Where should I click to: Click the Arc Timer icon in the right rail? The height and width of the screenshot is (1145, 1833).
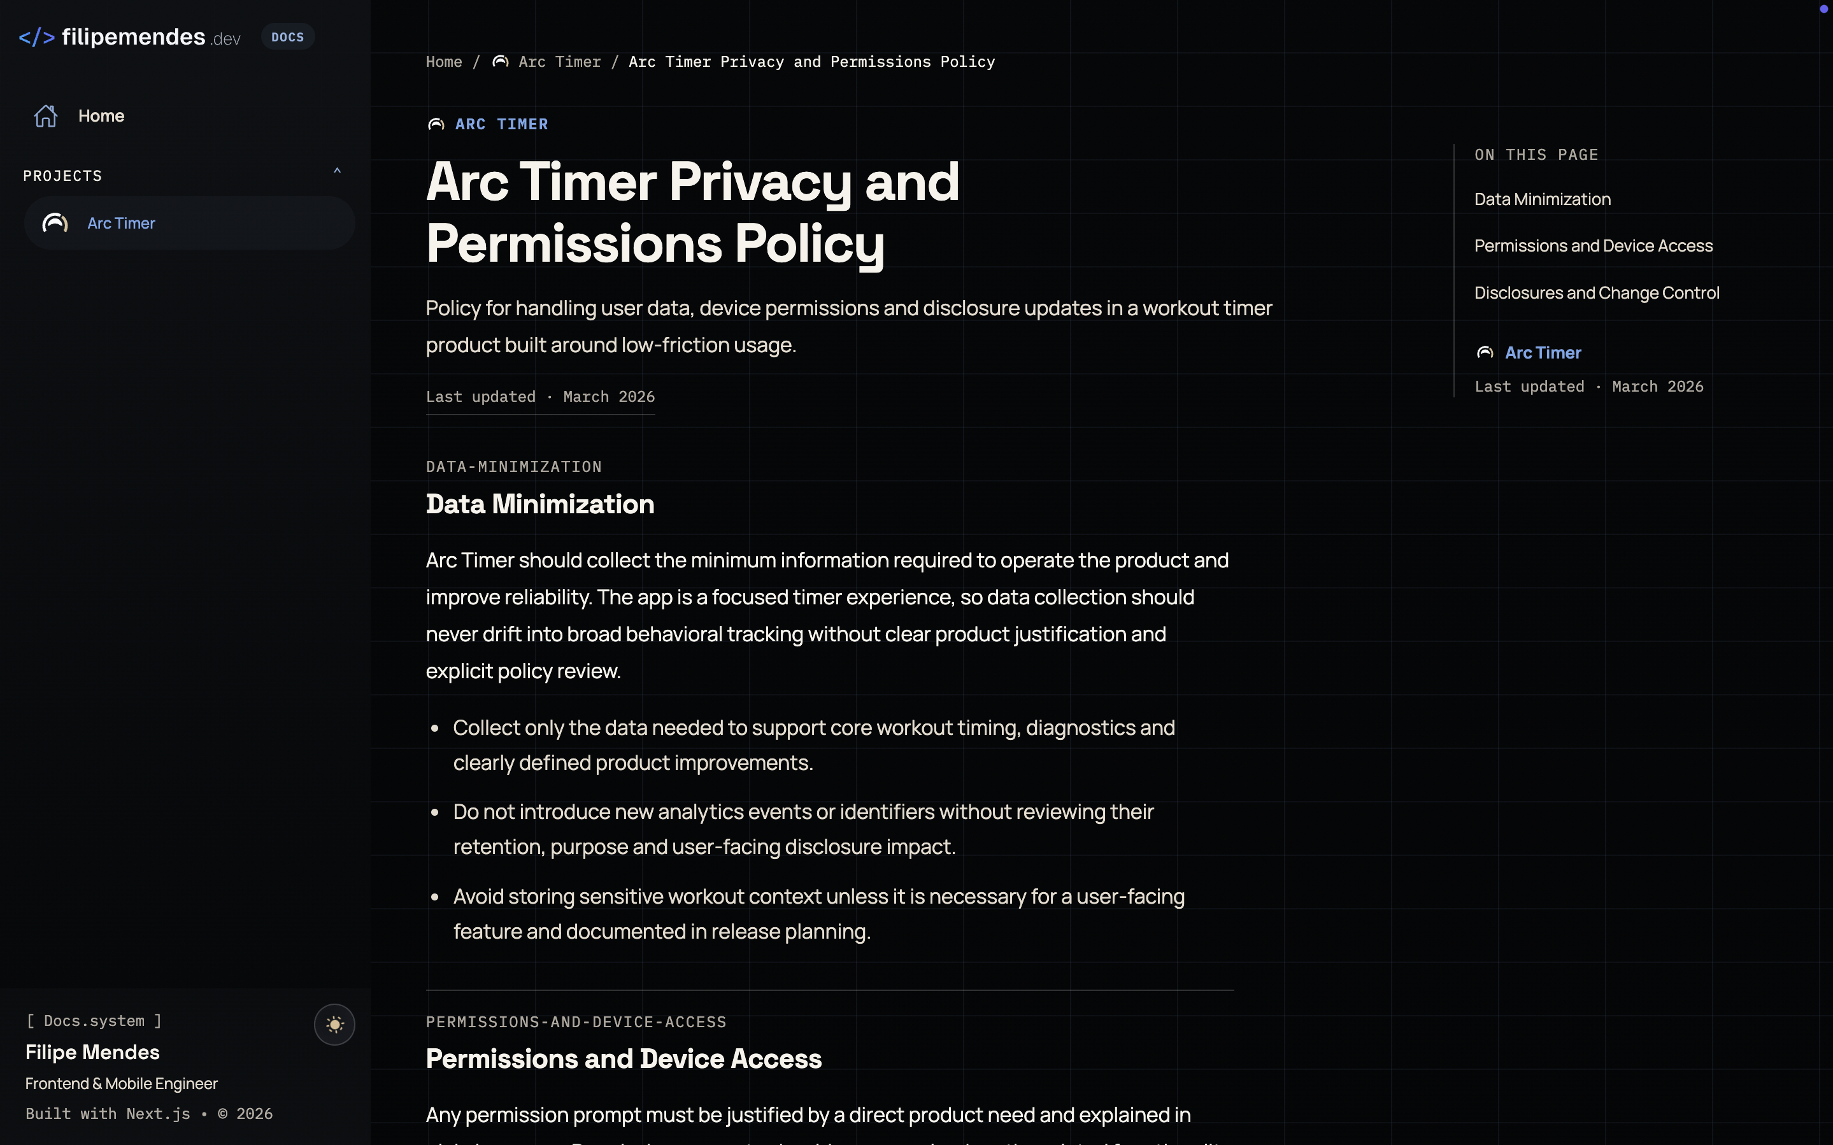coord(1484,352)
